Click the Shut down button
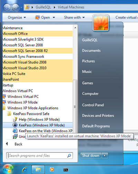The height and width of the screenshot is (174, 138). coord(91,156)
